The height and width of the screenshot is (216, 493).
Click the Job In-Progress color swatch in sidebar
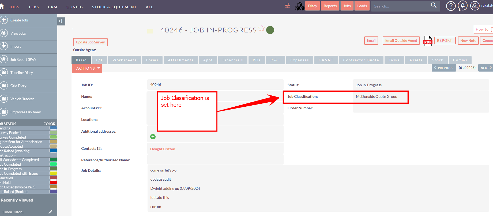[53, 169]
